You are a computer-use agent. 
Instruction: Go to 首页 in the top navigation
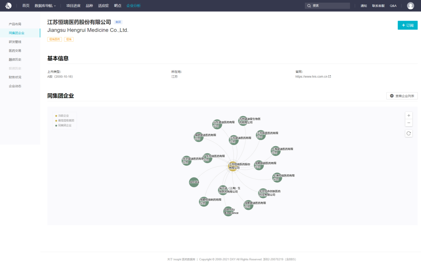point(26,5)
